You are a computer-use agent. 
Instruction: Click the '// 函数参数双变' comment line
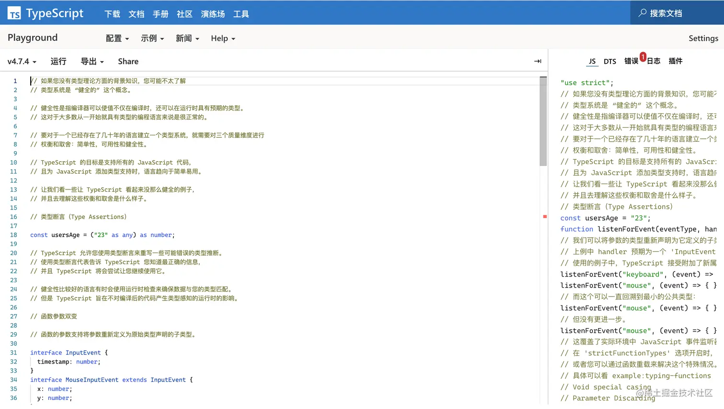click(x=54, y=316)
